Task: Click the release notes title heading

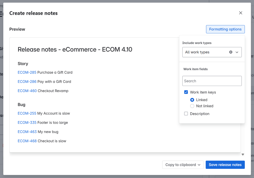Action: click(x=75, y=49)
